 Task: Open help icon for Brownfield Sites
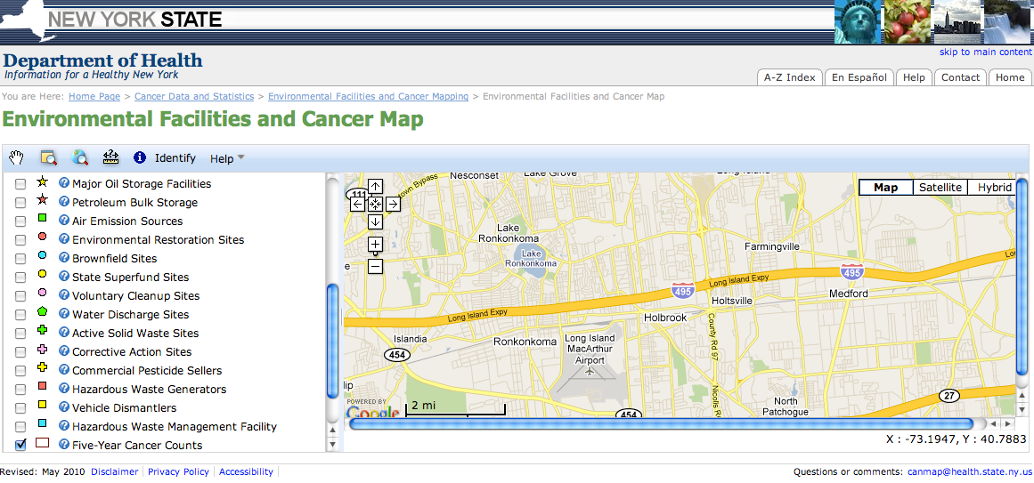(x=64, y=257)
